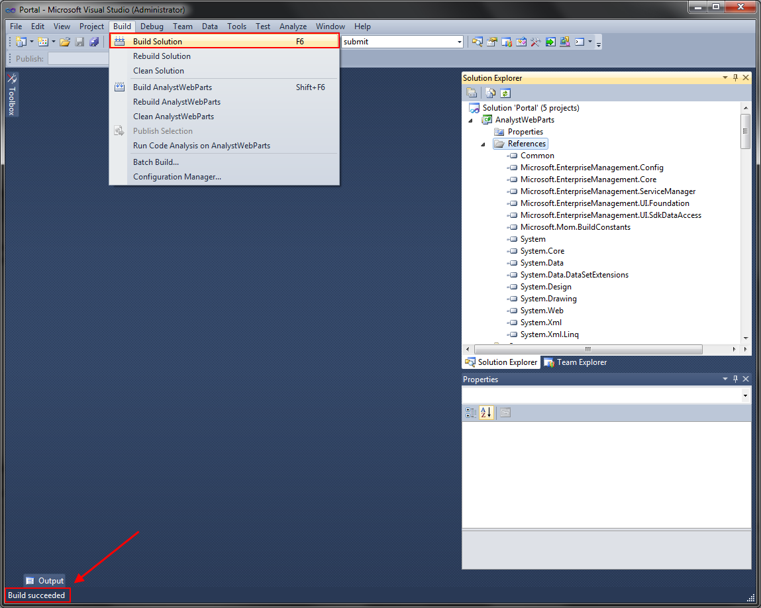Click Solution Explorer's Properties toolbar icon
Screen dimensions: 761x608
(472, 93)
